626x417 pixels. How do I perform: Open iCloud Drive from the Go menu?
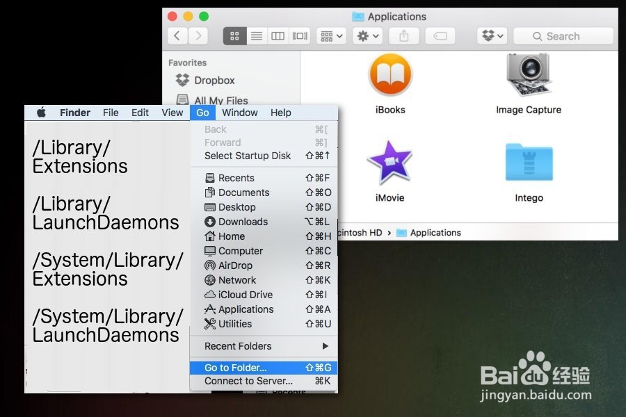[x=264, y=295]
